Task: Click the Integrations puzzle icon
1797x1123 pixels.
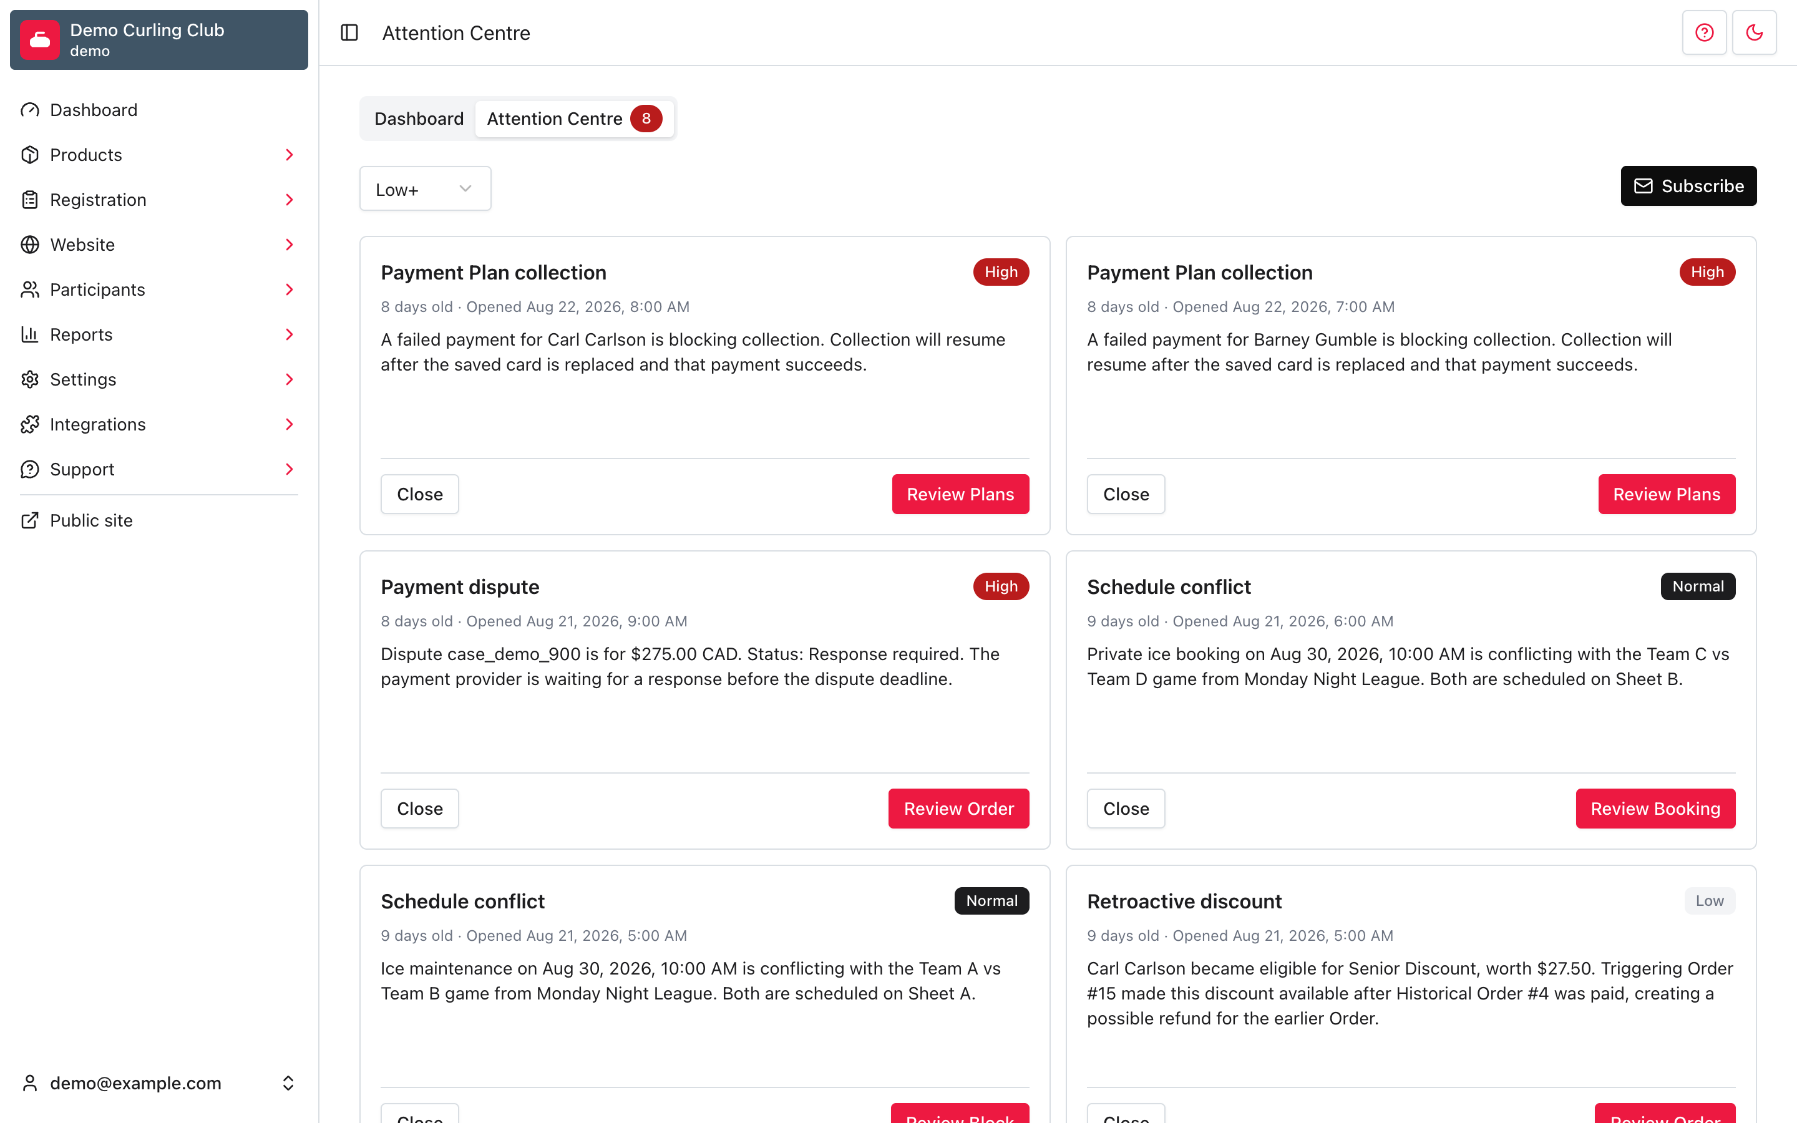Action: 30,424
